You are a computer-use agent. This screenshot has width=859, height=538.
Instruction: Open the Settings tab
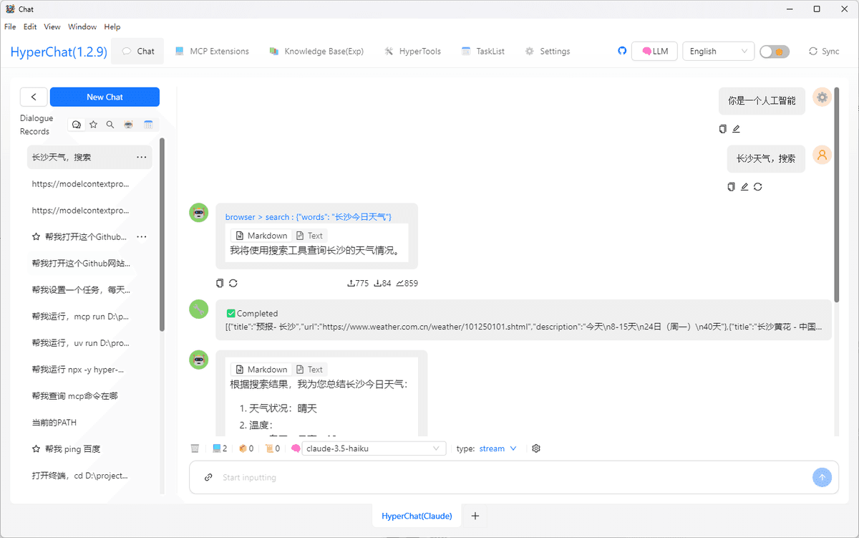click(548, 51)
